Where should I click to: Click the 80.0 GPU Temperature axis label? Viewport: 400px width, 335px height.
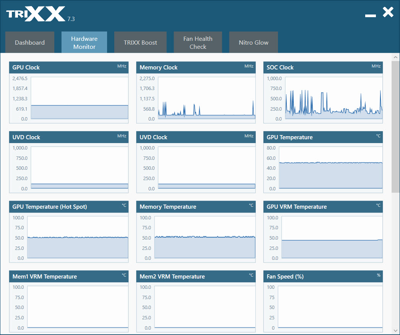click(x=271, y=148)
